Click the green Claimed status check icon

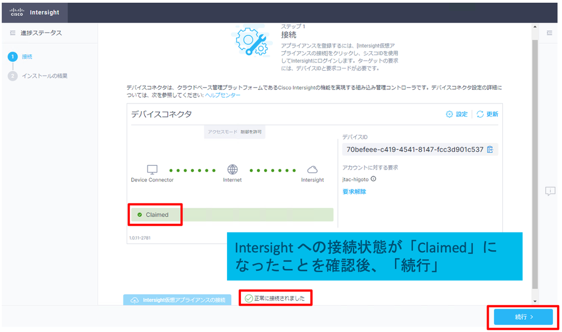click(x=140, y=215)
